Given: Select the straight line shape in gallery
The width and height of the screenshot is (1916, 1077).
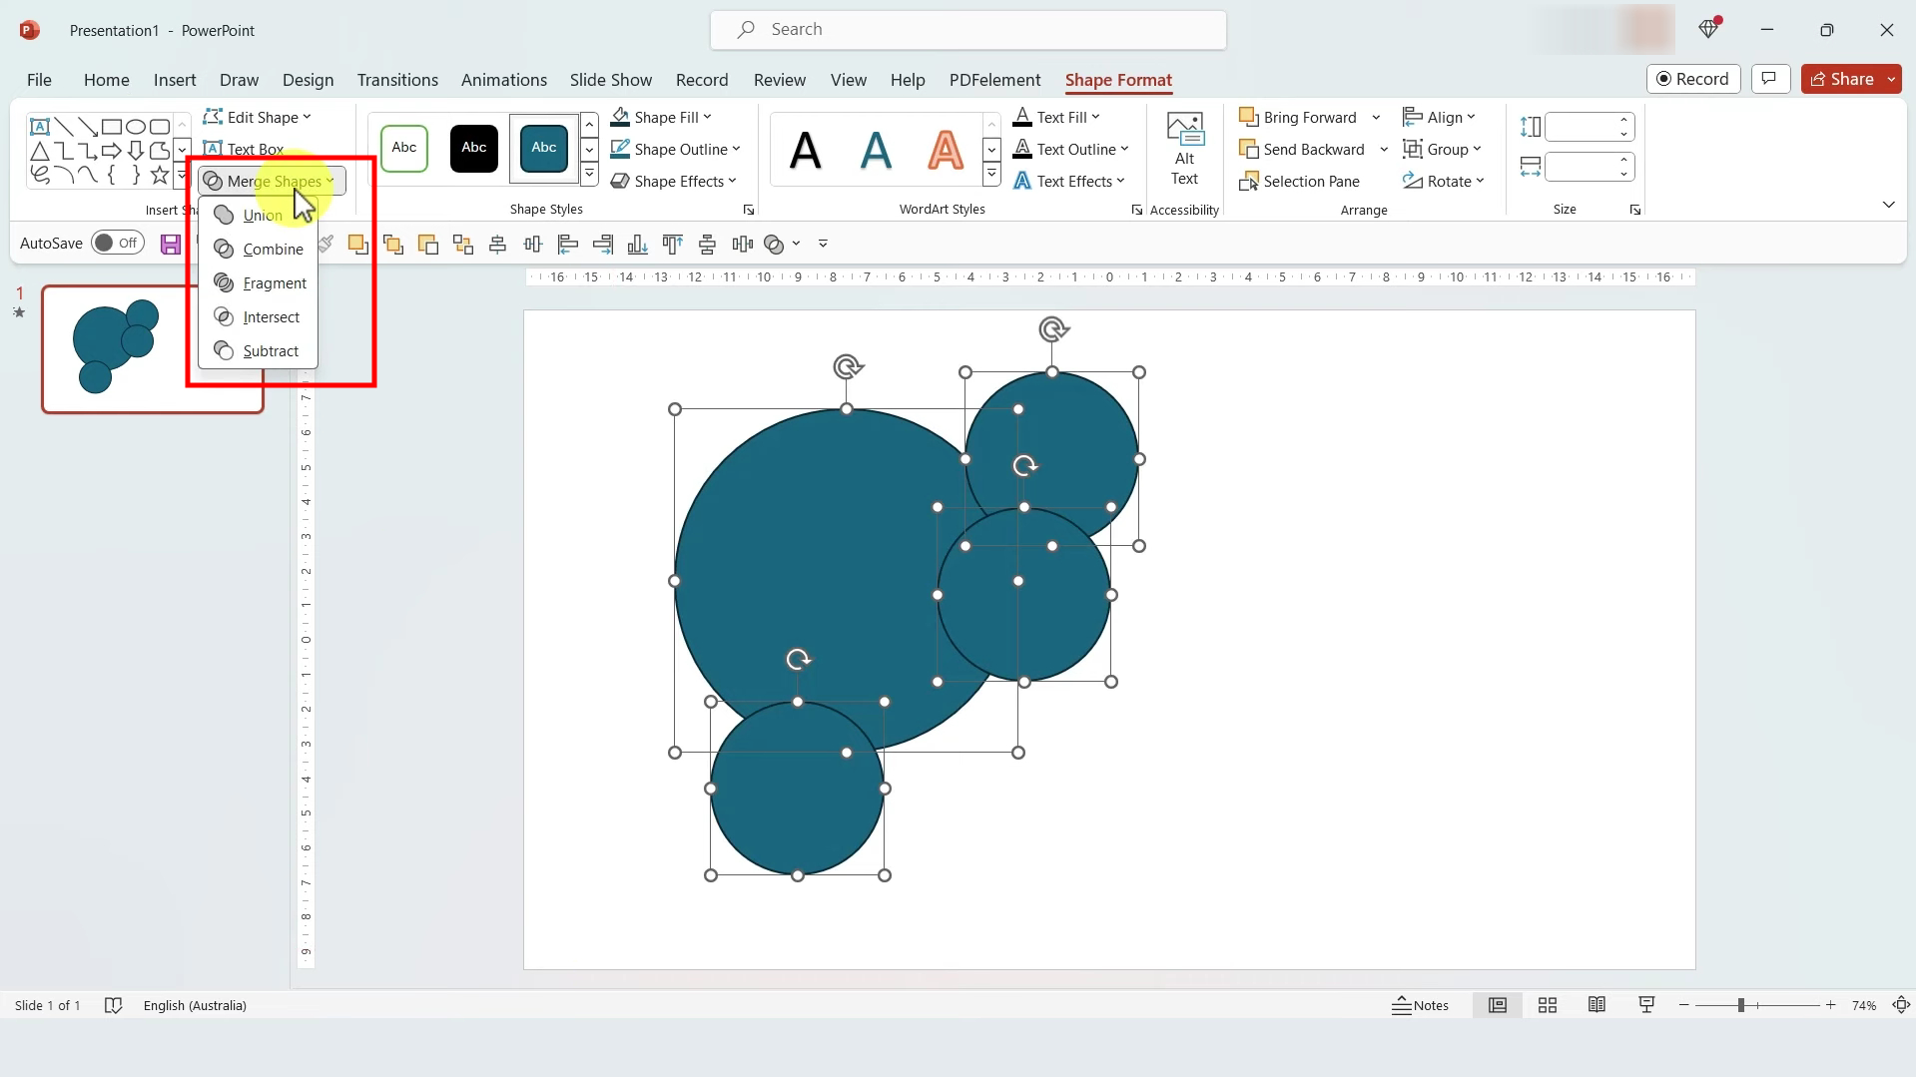Looking at the screenshot, I should 64,126.
